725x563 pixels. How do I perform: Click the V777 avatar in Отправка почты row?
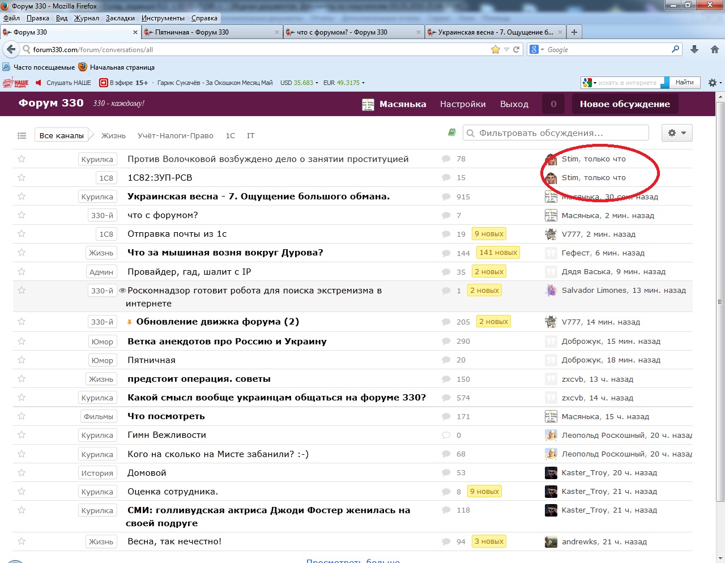click(551, 234)
